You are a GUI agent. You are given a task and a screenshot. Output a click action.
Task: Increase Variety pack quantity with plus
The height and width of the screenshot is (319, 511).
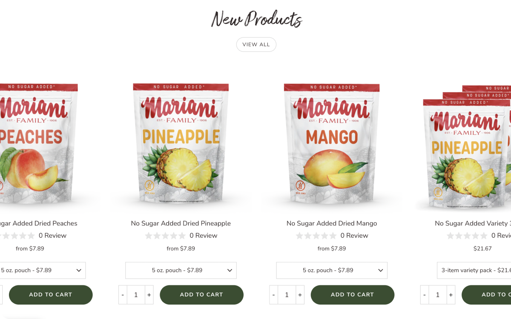point(451,295)
